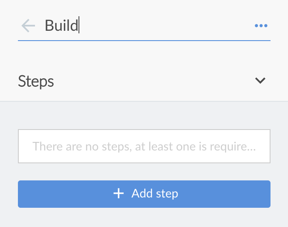Hide the Steps list using the chevron
This screenshot has height=227, width=288.
tap(260, 80)
